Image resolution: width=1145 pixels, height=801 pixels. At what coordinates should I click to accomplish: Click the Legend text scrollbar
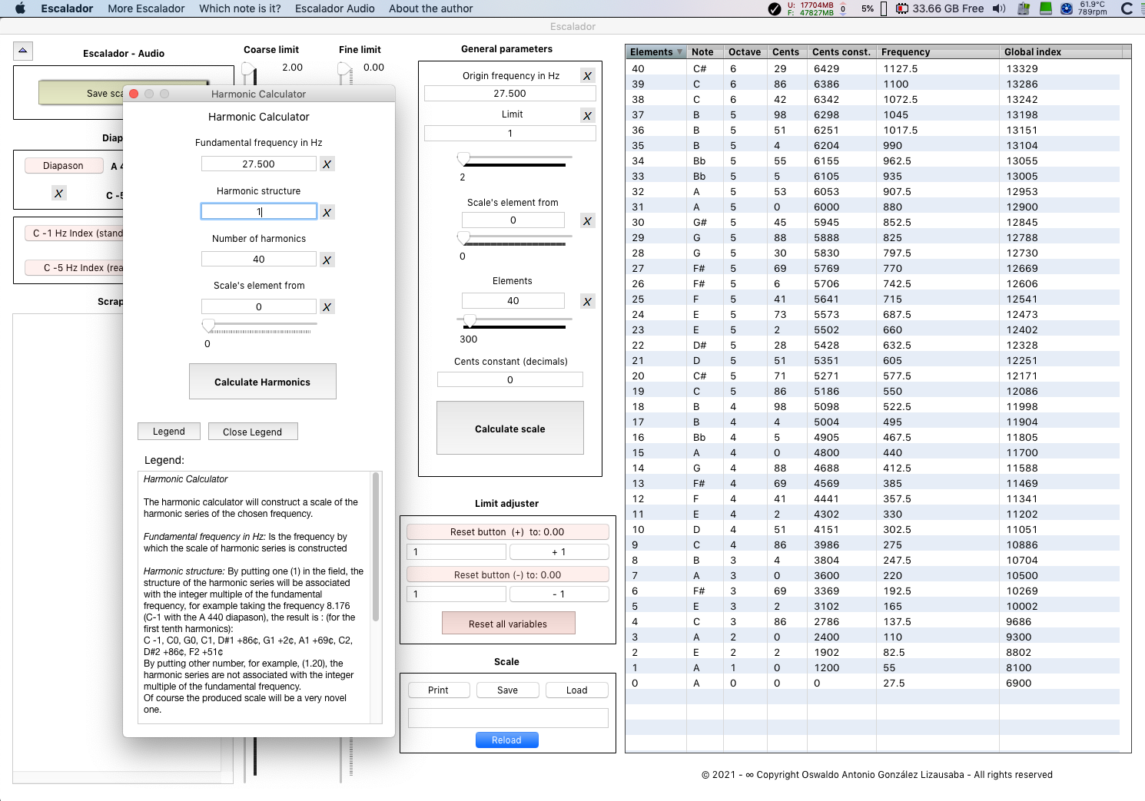(x=376, y=545)
